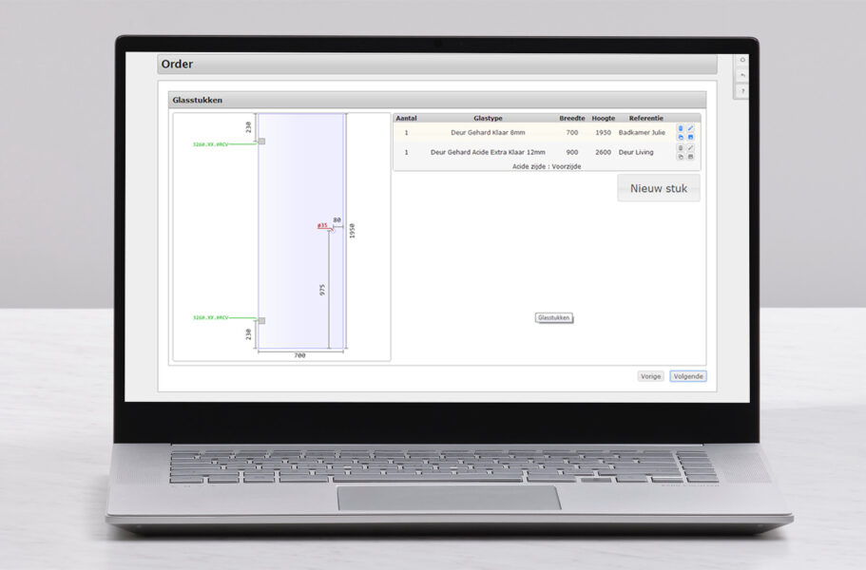866x570 pixels.
Task: Click the save icon in Deur Living row
Action: tap(690, 157)
